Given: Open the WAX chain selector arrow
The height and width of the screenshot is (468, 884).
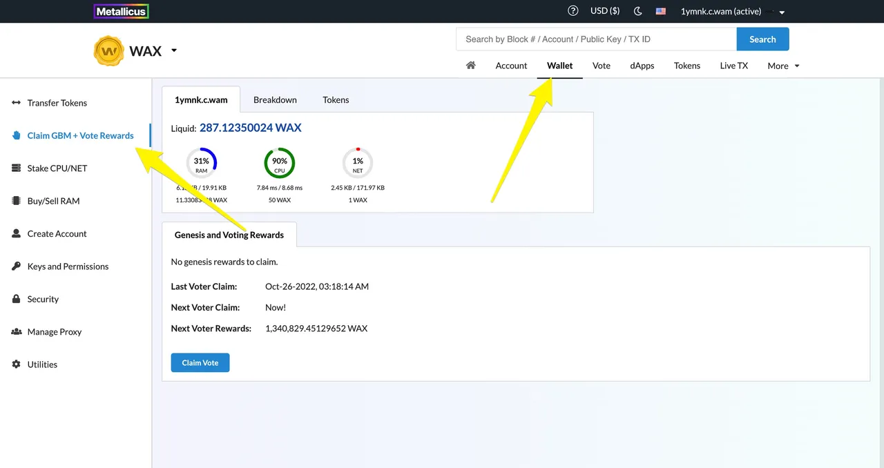Looking at the screenshot, I should click(174, 50).
